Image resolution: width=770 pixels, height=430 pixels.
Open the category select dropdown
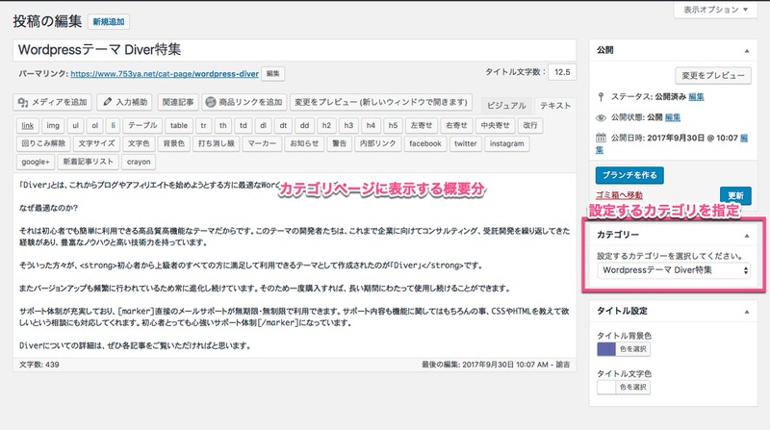pos(674,270)
